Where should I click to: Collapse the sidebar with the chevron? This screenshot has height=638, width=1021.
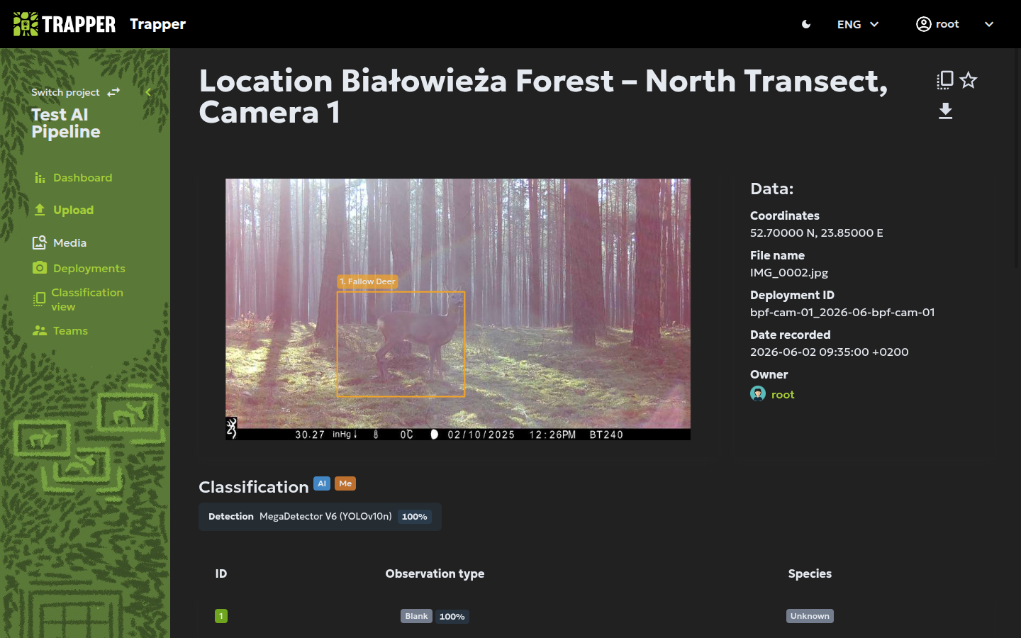tap(148, 92)
